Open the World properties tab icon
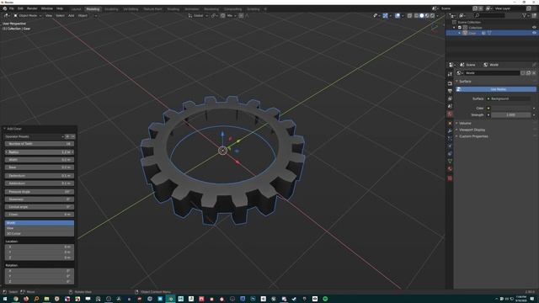The height and width of the screenshot is (303, 539). pyautogui.click(x=450, y=114)
